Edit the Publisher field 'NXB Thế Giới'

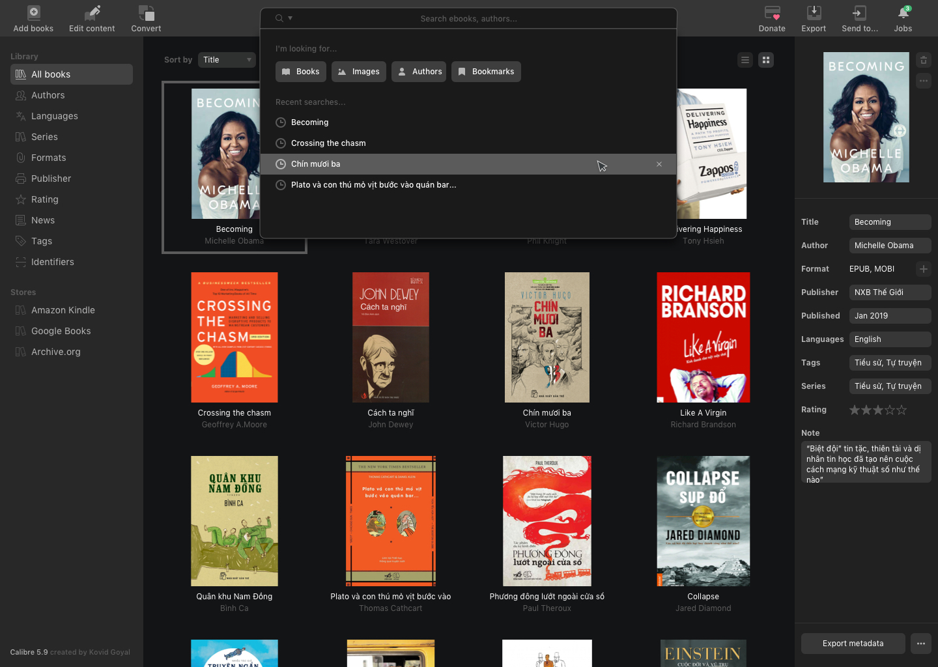point(890,292)
